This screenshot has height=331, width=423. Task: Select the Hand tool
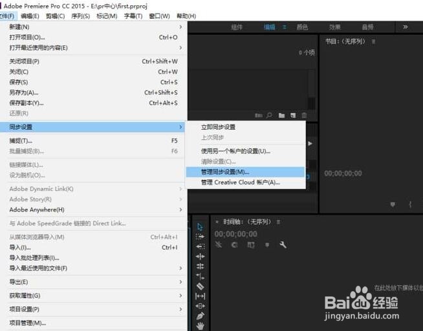pyautogui.click(x=200, y=326)
